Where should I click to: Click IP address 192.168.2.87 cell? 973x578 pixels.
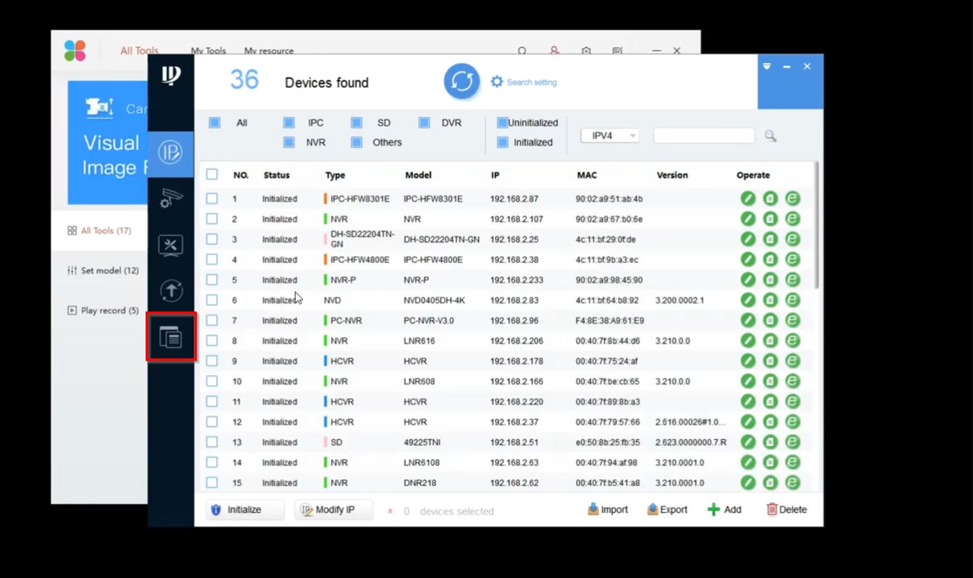coord(514,199)
